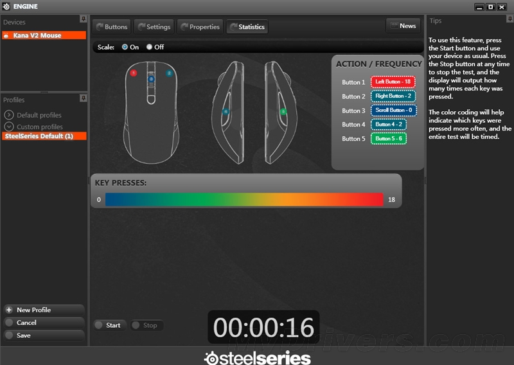The height and width of the screenshot is (365, 514).
Task: Click button 4 marker on side view
Action: point(226,112)
